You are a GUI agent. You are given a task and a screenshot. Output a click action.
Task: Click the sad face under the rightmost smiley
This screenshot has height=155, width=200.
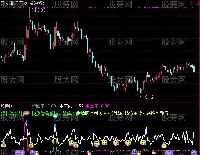(x=134, y=152)
